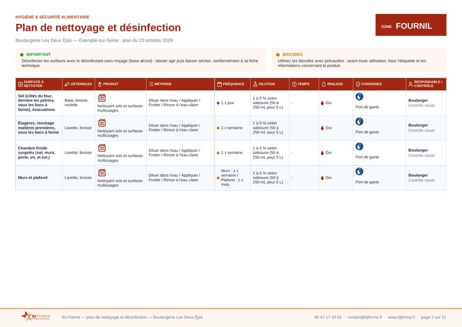Click the green dot next to IMPORTANT

[x=21, y=54]
